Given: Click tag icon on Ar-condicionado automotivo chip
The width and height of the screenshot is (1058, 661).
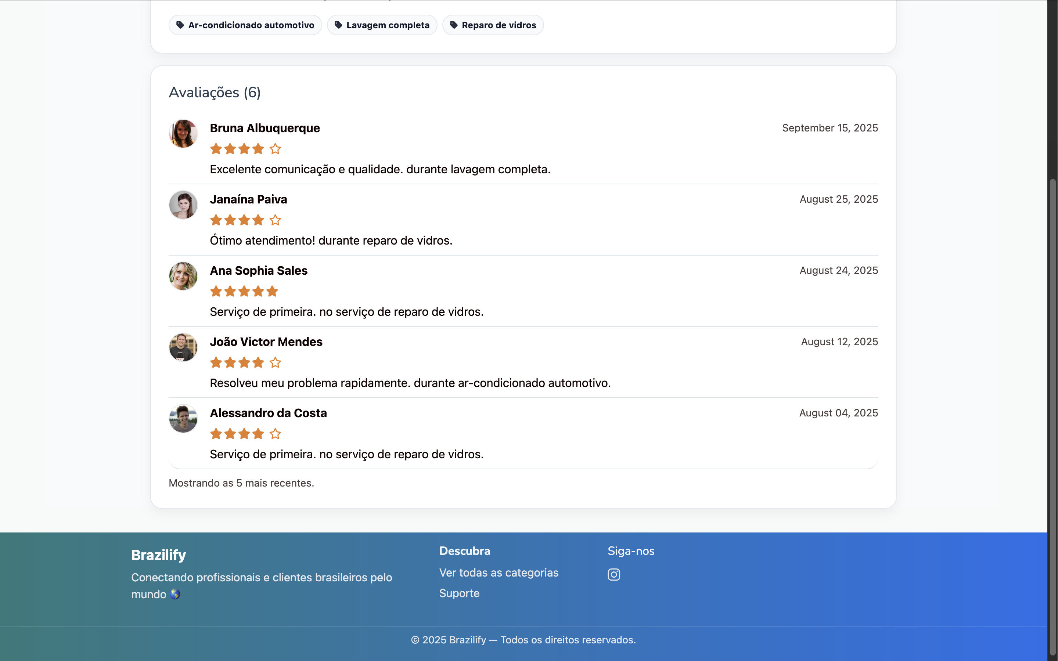Looking at the screenshot, I should click(180, 25).
